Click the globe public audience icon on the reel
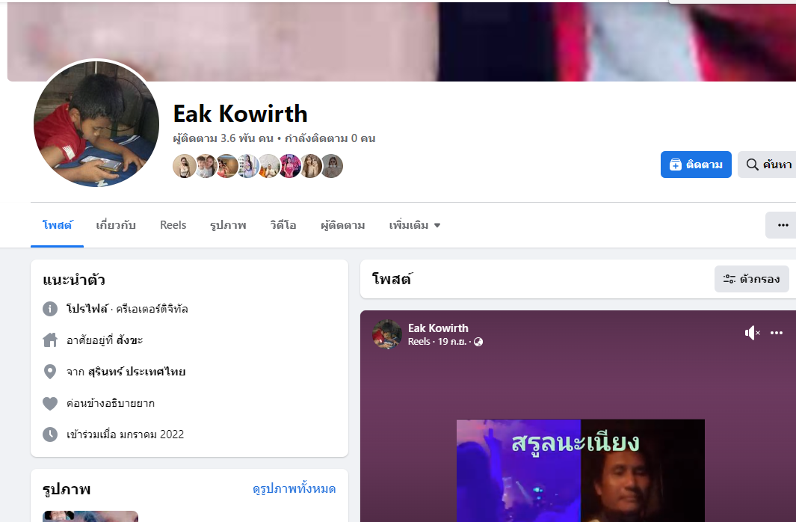Image resolution: width=796 pixels, height=522 pixels. point(478,342)
